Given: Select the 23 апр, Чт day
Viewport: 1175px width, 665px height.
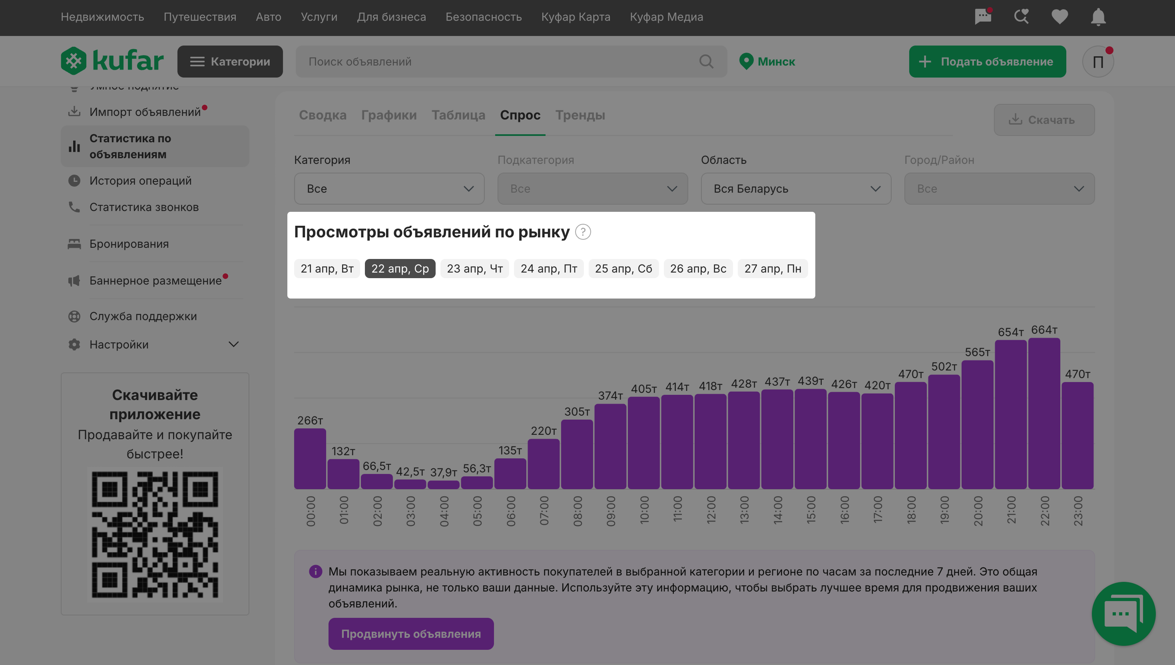Looking at the screenshot, I should coord(474,269).
